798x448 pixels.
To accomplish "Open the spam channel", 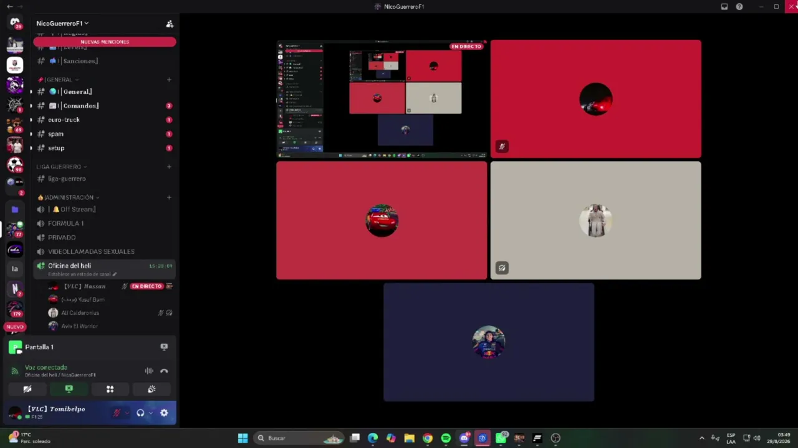I will tap(105, 134).
